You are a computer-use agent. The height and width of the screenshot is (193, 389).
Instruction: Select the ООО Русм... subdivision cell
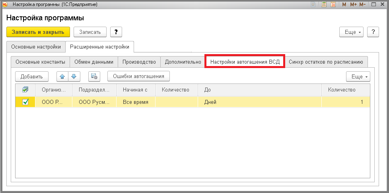pyautogui.click(x=94, y=102)
